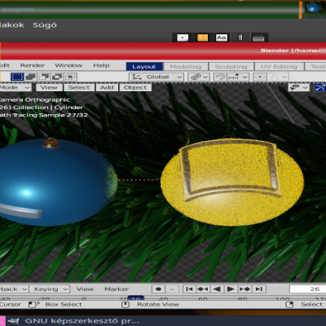This screenshot has width=326, height=326.
Task: Open the GNU képszerkesztő taskbar entry
Action: tap(82, 321)
